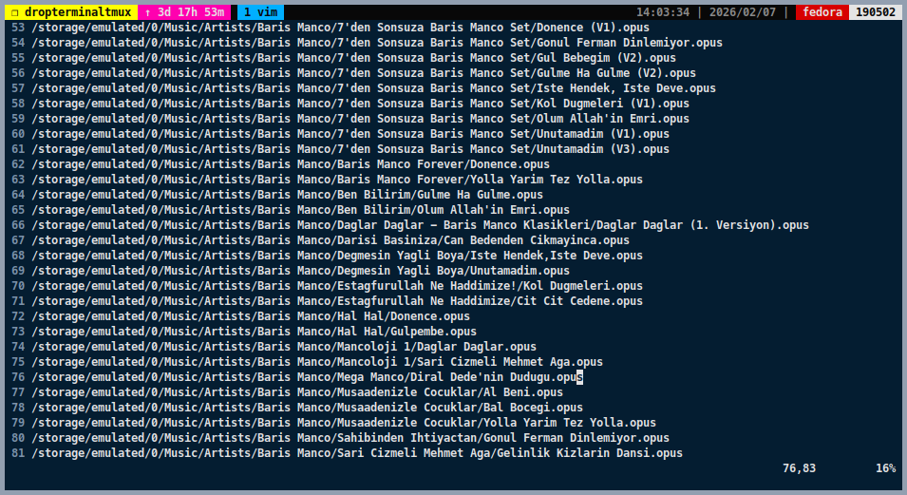Click the 'Can Bedenden Cikmayinca.opus' path
Image resolution: width=907 pixels, height=495 pixels.
click(551, 240)
